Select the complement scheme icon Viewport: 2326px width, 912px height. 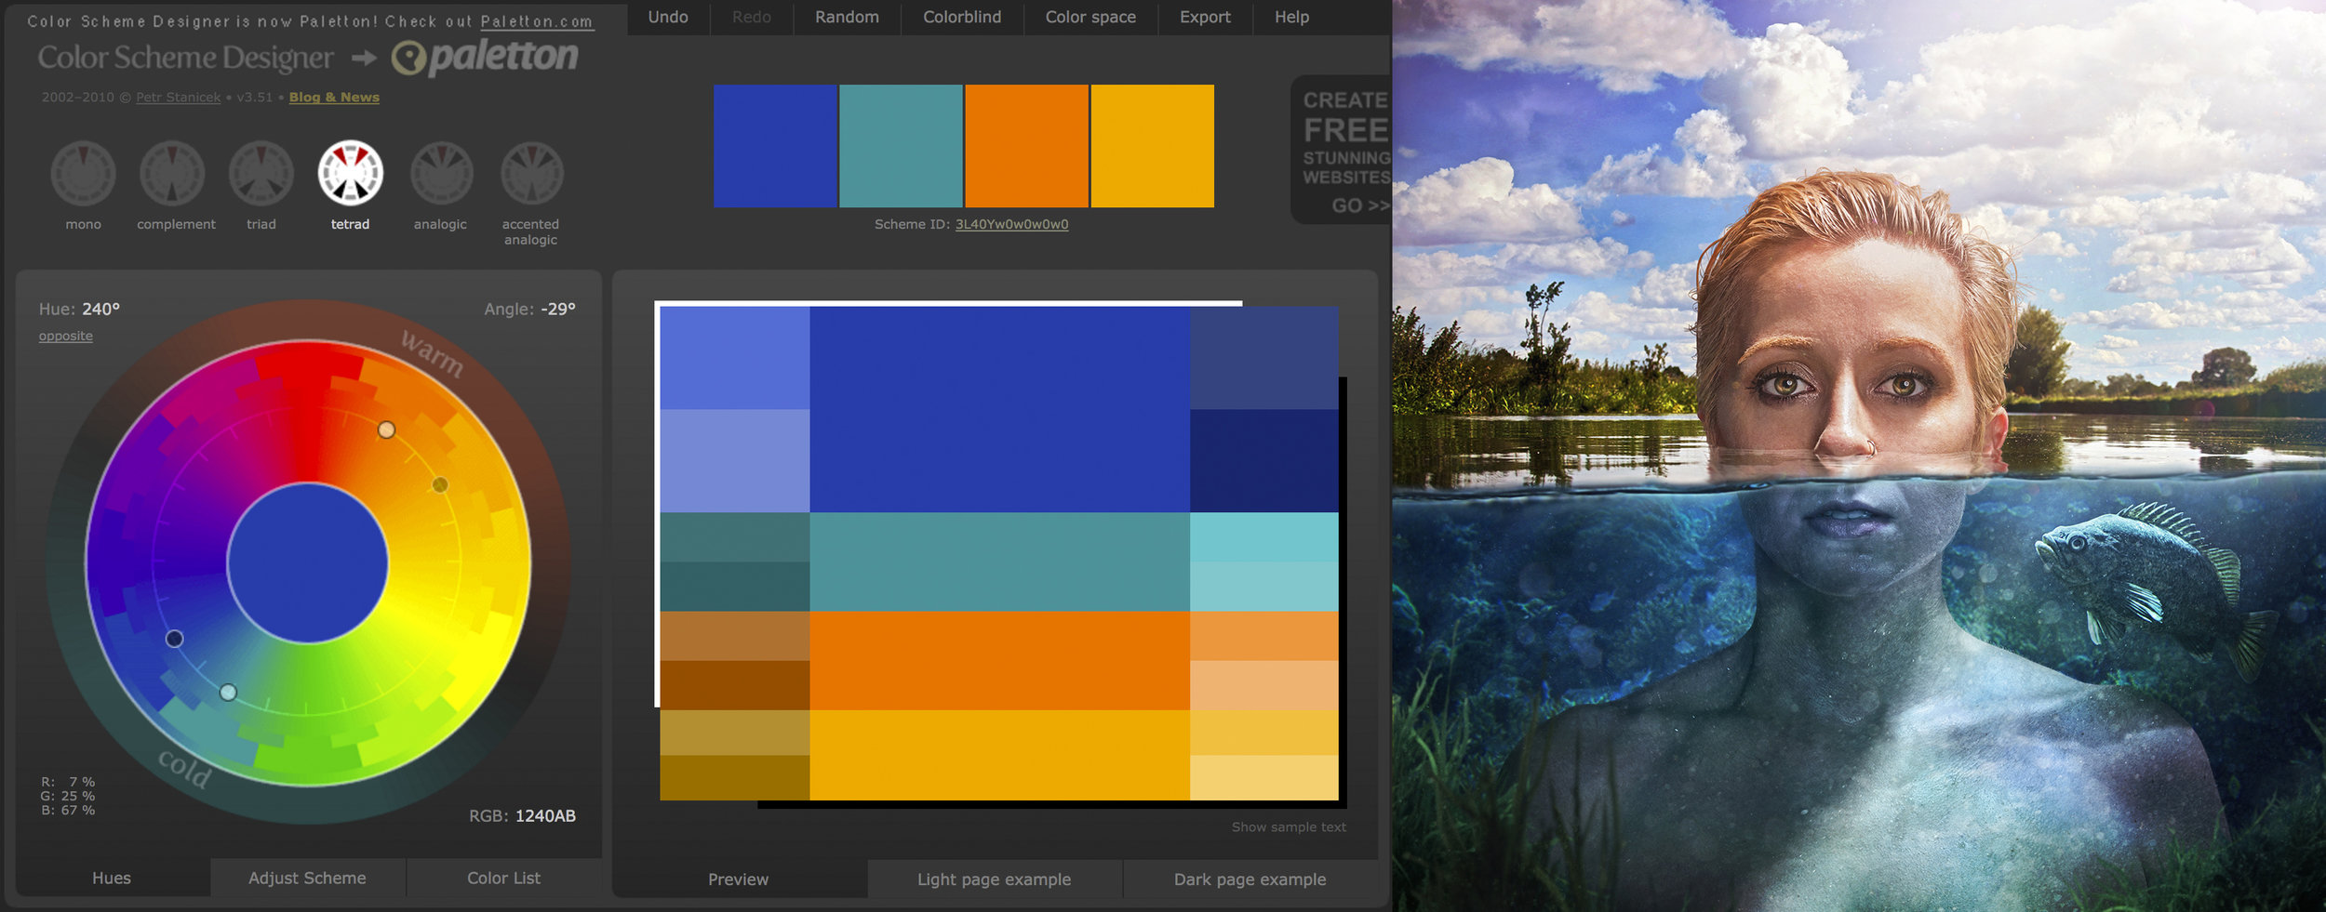(172, 173)
